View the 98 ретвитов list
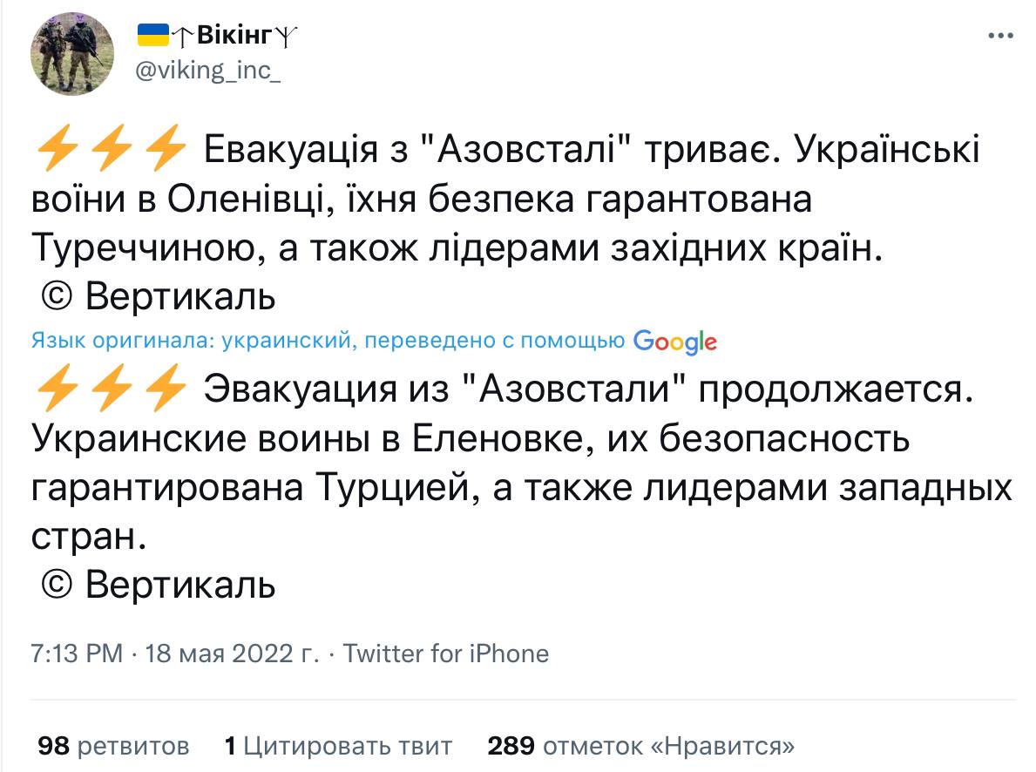Screen dimensions: 1036x772 [x=113, y=746]
